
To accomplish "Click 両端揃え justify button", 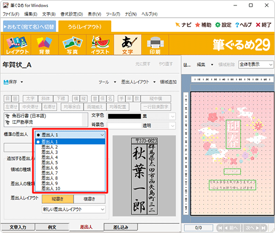I will point(95,107).
